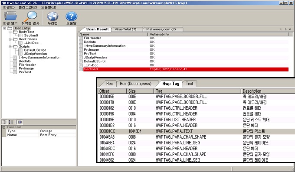Select the DocInfo scan result row
The height and width of the screenshot is (172, 295).
coord(184,42)
